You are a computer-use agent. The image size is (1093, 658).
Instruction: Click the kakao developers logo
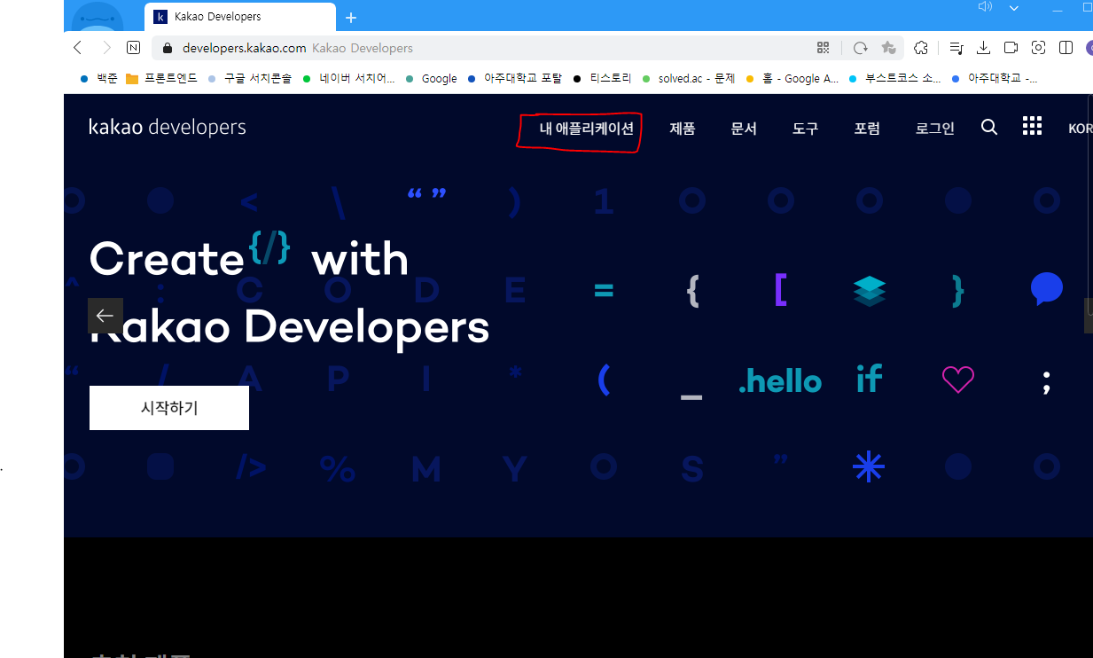pyautogui.click(x=168, y=128)
